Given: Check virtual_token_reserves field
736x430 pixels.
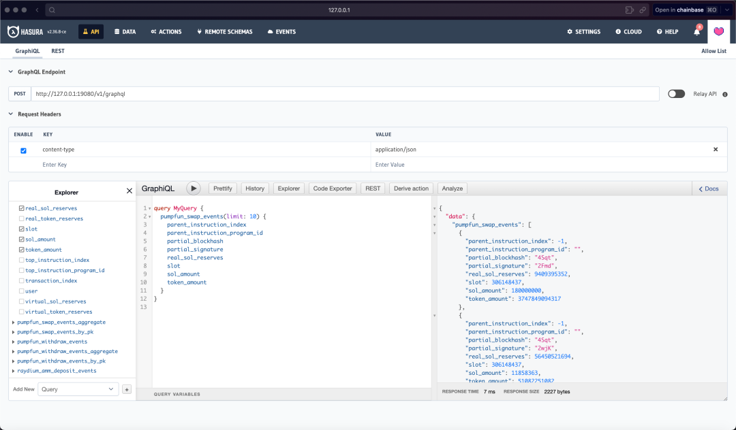Looking at the screenshot, I should pyautogui.click(x=22, y=312).
